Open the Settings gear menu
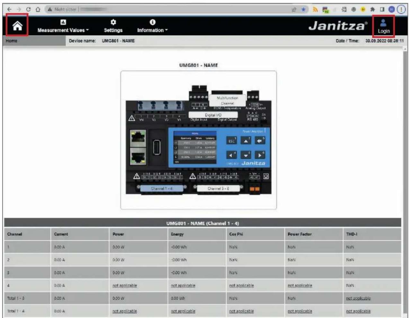The image size is (409, 318). [113, 26]
